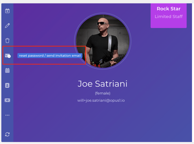Click the Rock Star Limited Staff badge
The image size is (194, 144).
click(x=169, y=16)
